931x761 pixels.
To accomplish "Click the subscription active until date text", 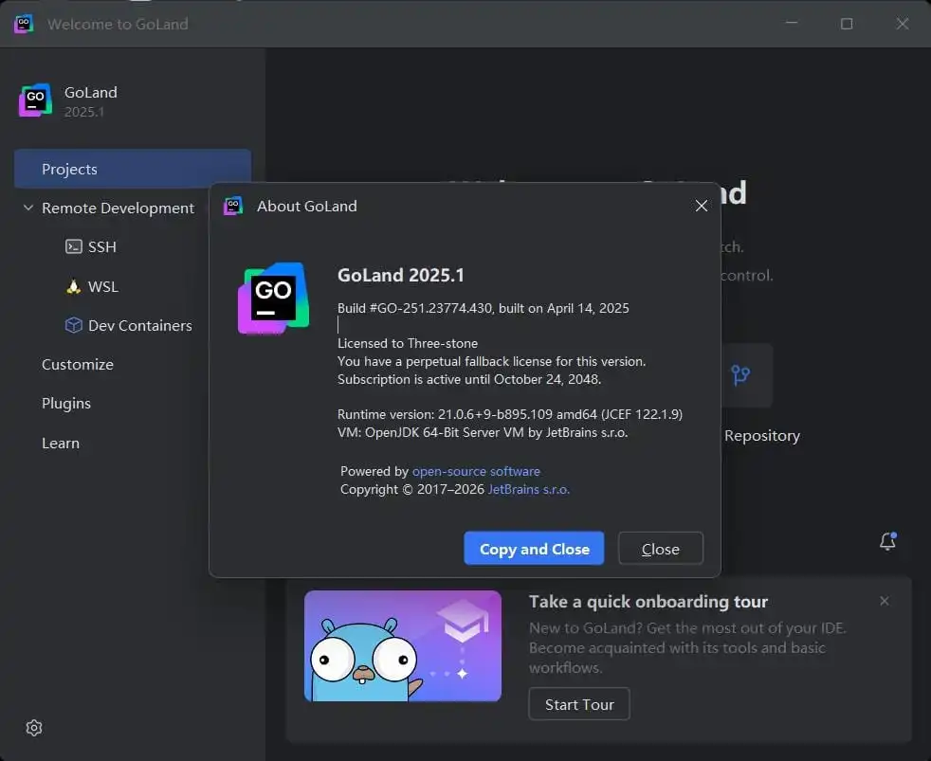I will [469, 379].
